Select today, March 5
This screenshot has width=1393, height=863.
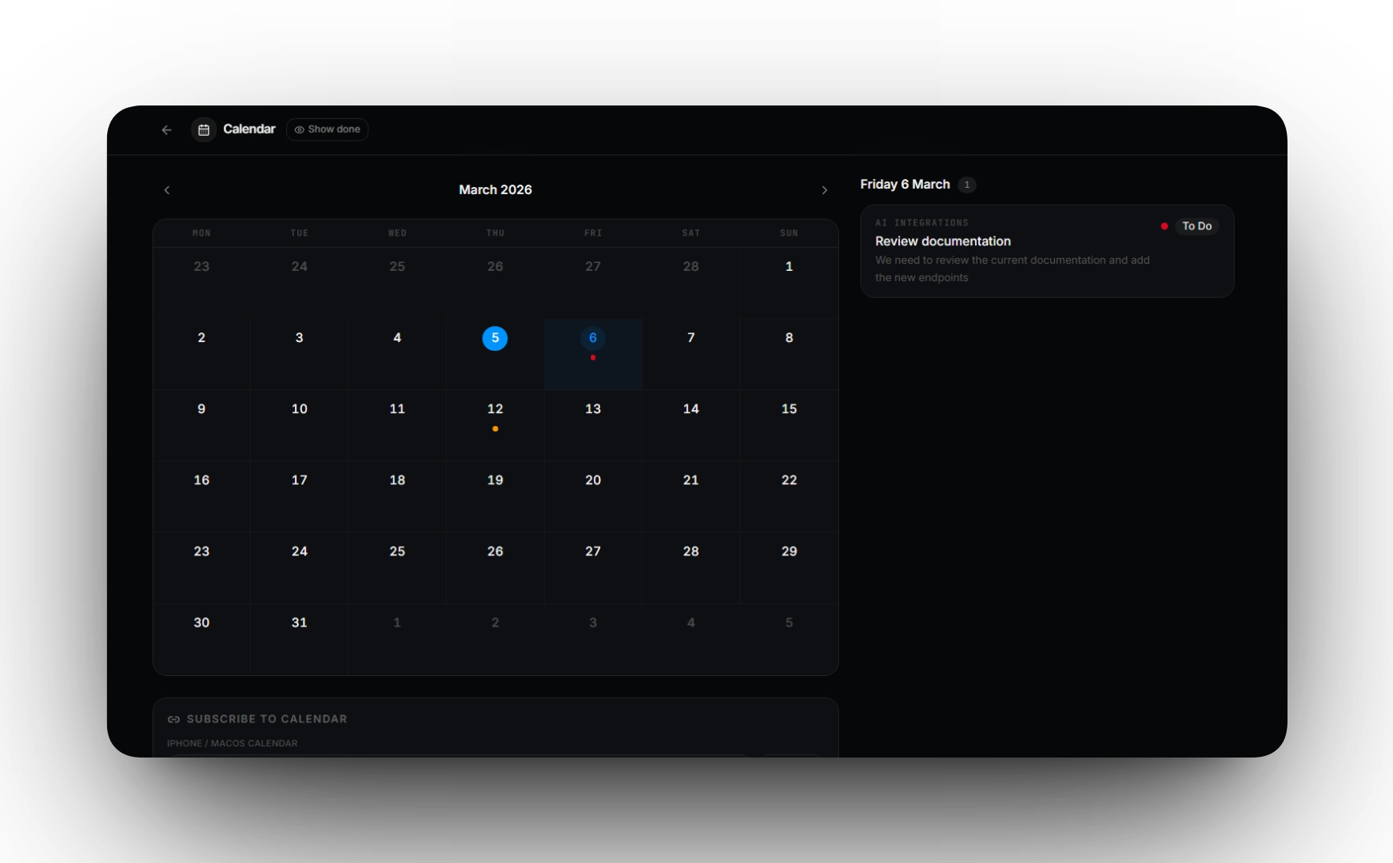point(495,338)
